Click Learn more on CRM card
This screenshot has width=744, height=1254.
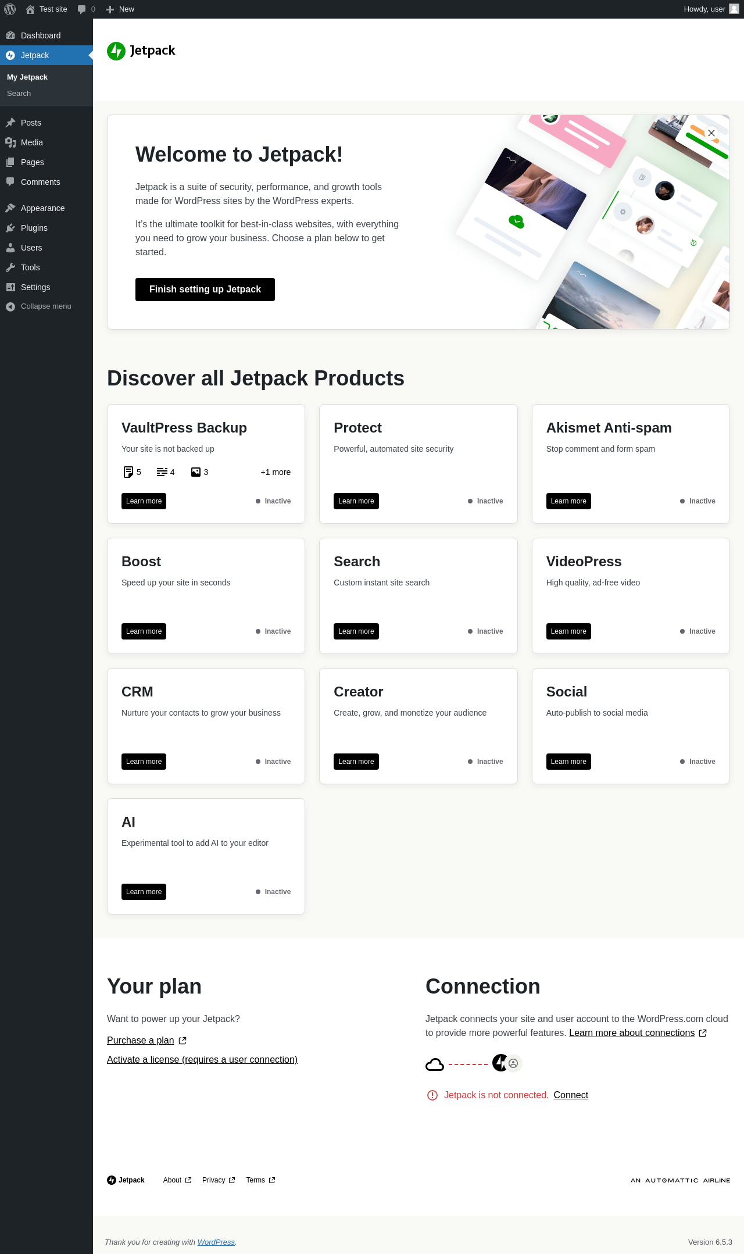click(x=144, y=762)
